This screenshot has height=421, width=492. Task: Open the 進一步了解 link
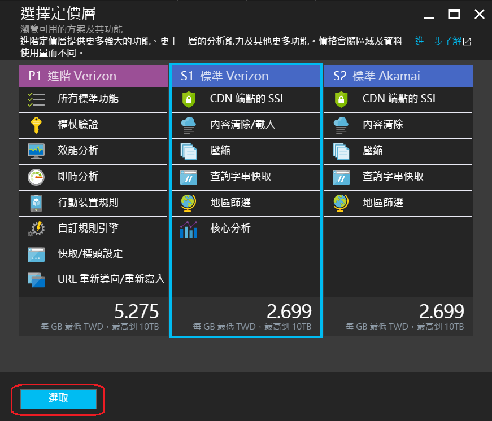tap(438, 41)
